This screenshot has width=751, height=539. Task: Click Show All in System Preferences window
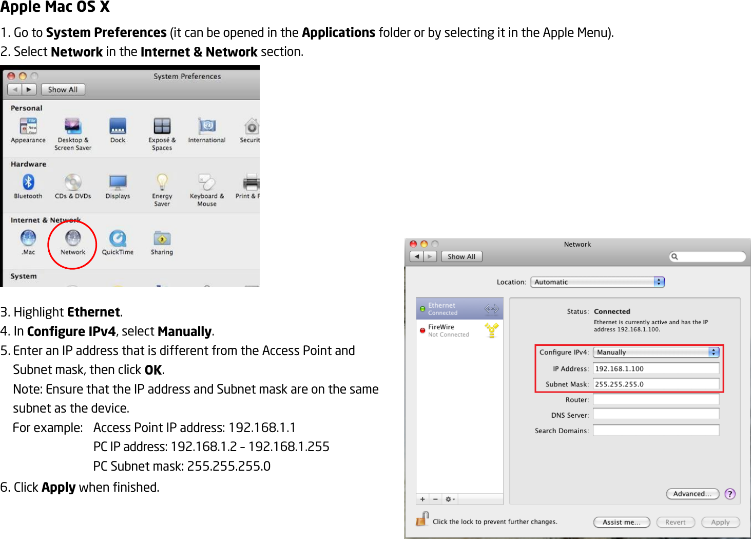(x=63, y=89)
